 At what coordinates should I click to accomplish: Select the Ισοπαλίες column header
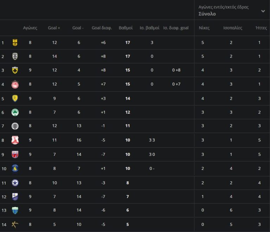(x=233, y=28)
